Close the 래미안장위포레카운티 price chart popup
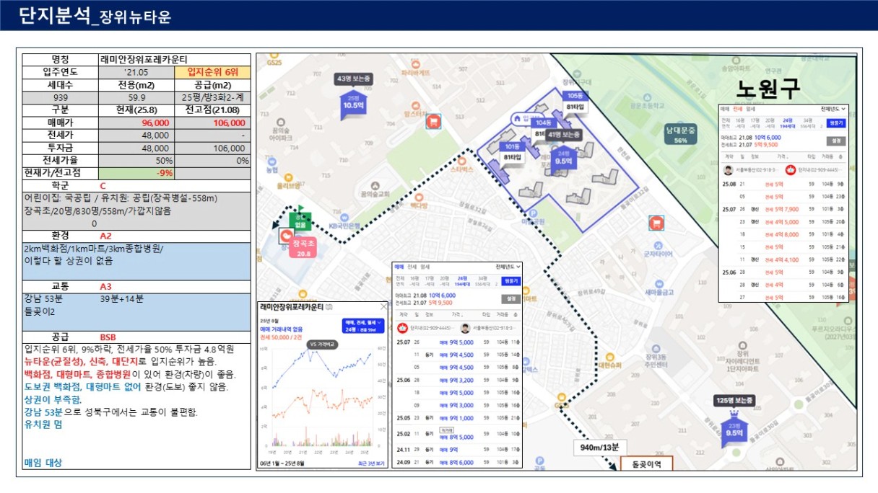This screenshot has height=493, width=878. [x=383, y=306]
